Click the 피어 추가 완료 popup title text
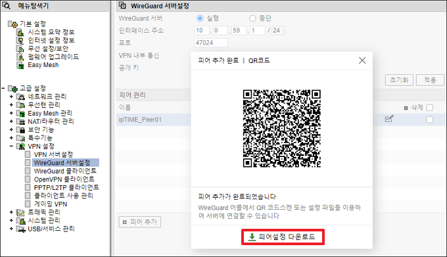The width and height of the screenshot is (447, 257). click(x=218, y=60)
